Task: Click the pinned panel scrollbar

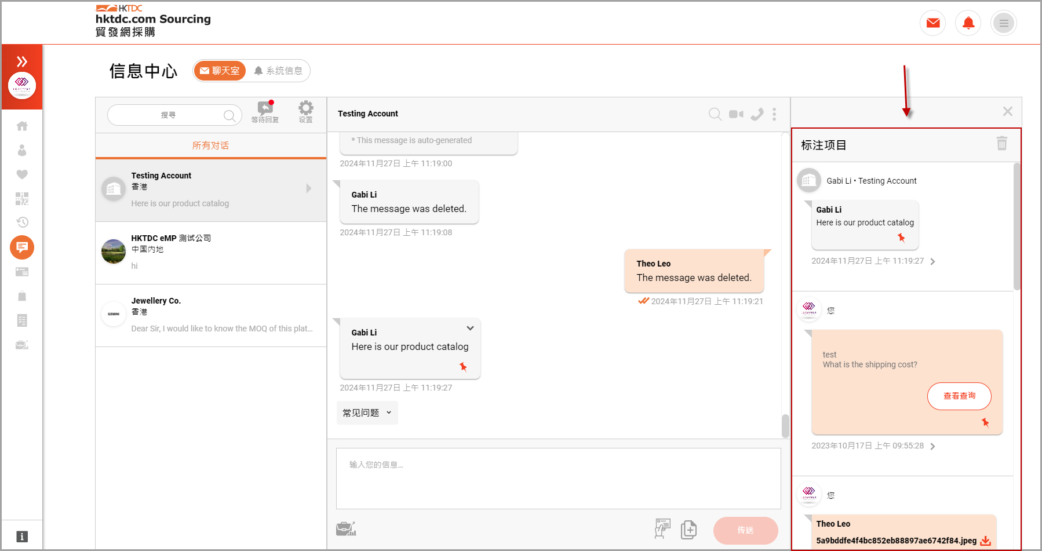Action: (1017, 227)
